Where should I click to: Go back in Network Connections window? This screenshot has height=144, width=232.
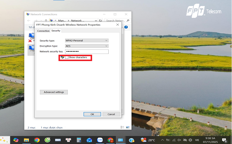coord(29,21)
